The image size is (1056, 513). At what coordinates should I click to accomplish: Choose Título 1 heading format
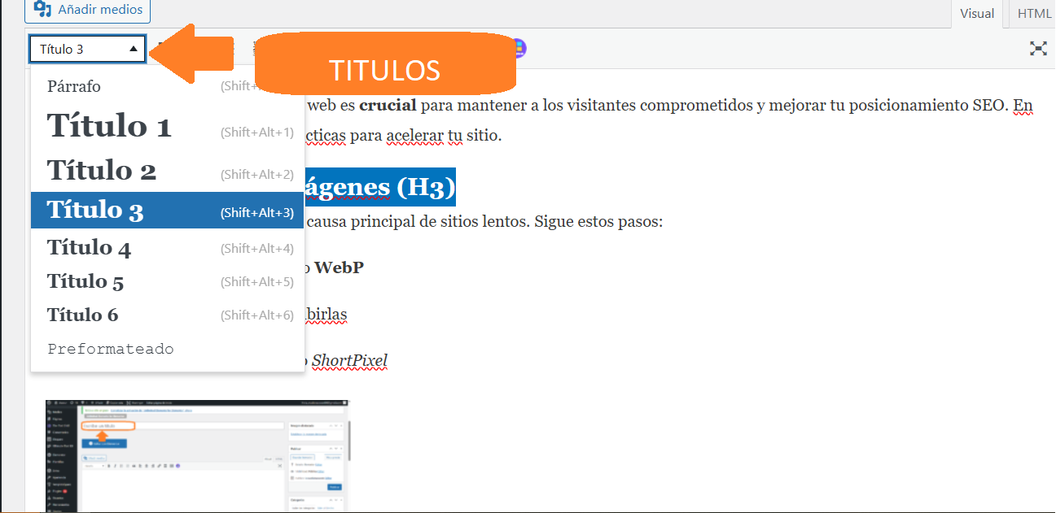[109, 127]
